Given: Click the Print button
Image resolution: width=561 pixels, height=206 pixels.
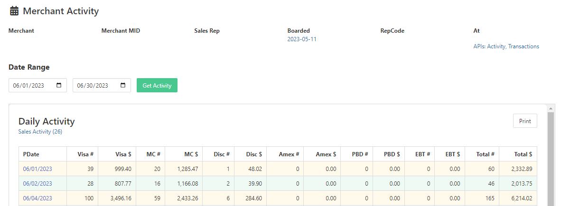Looking at the screenshot, I should pyautogui.click(x=525, y=121).
